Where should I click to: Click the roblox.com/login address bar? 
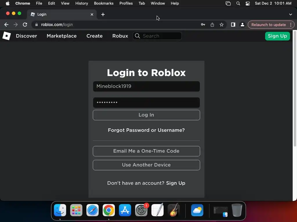coord(117,25)
